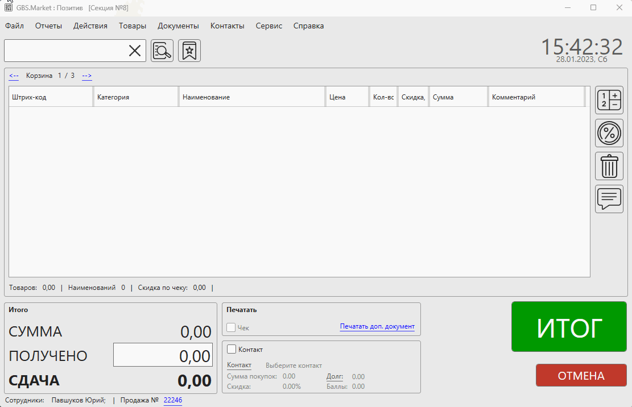Click the ПОЛУЧЕНО amount input field
The width and height of the screenshot is (632, 407).
[x=163, y=355]
